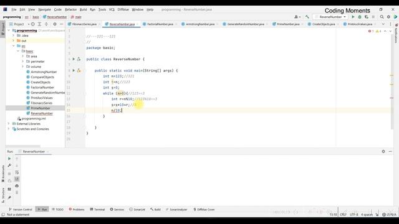Screen dimensions: 399x224
Task: Collapse the basic package
Action: [x=18, y=51]
